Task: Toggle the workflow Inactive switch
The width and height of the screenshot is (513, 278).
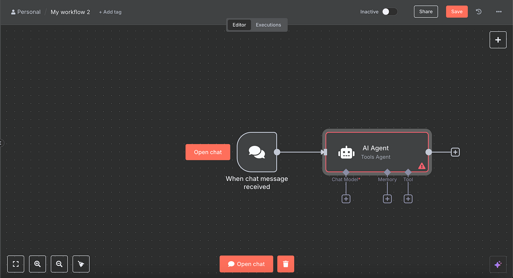Action: click(x=390, y=12)
